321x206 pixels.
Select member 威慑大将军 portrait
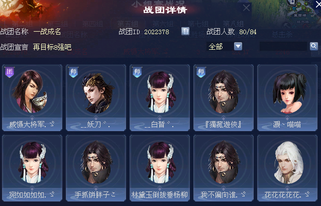(32, 91)
